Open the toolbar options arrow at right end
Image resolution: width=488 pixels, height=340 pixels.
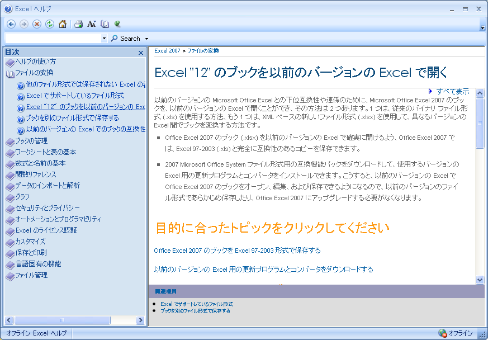pos(483,27)
